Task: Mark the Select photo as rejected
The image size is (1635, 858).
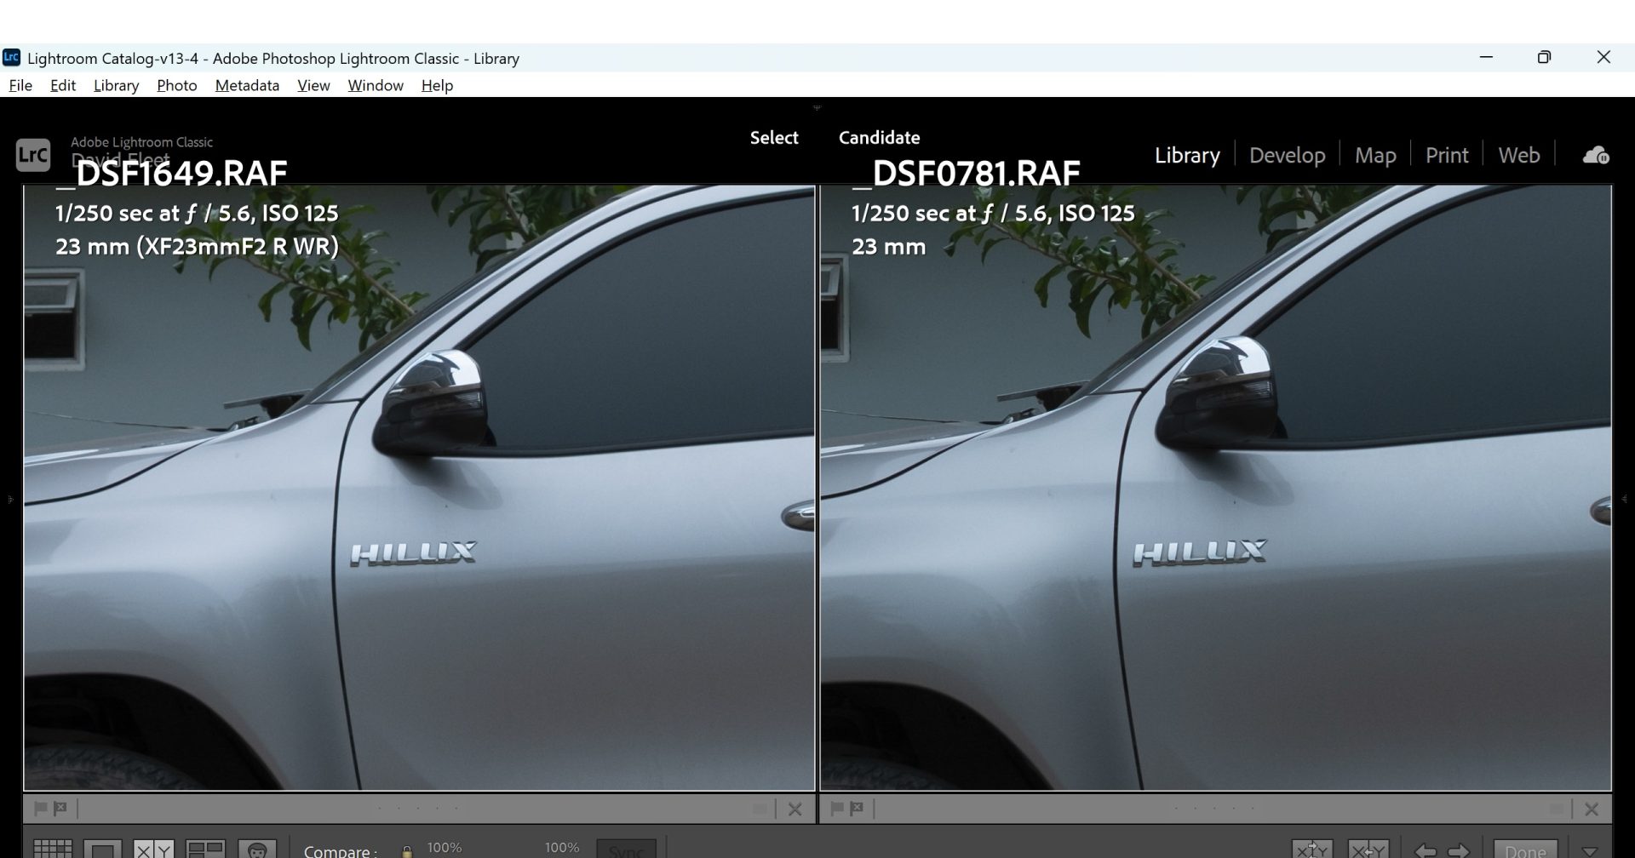Action: (60, 809)
